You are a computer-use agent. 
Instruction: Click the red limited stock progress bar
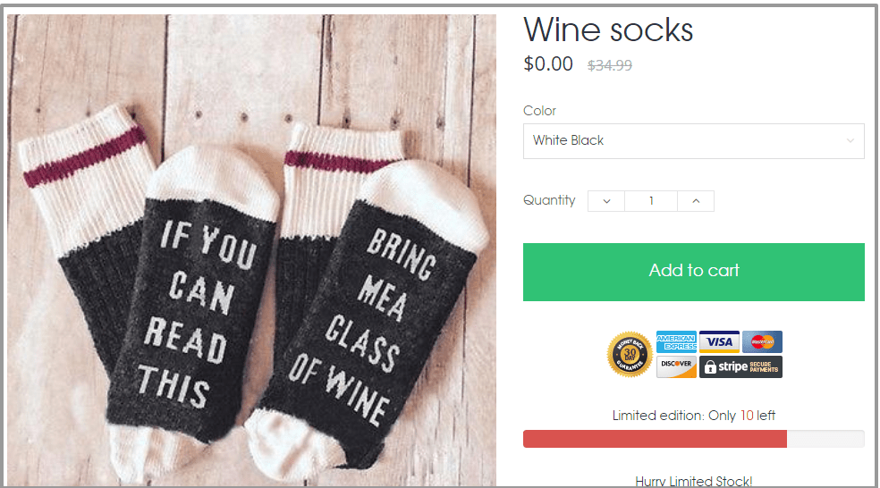[x=655, y=439]
